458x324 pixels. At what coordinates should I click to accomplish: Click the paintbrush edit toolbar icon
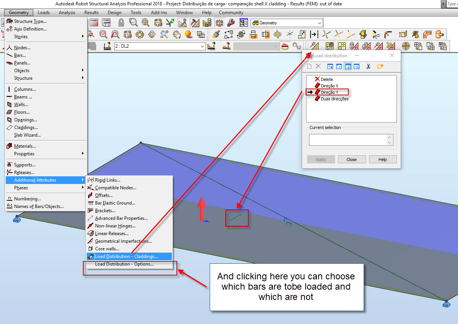point(216,34)
